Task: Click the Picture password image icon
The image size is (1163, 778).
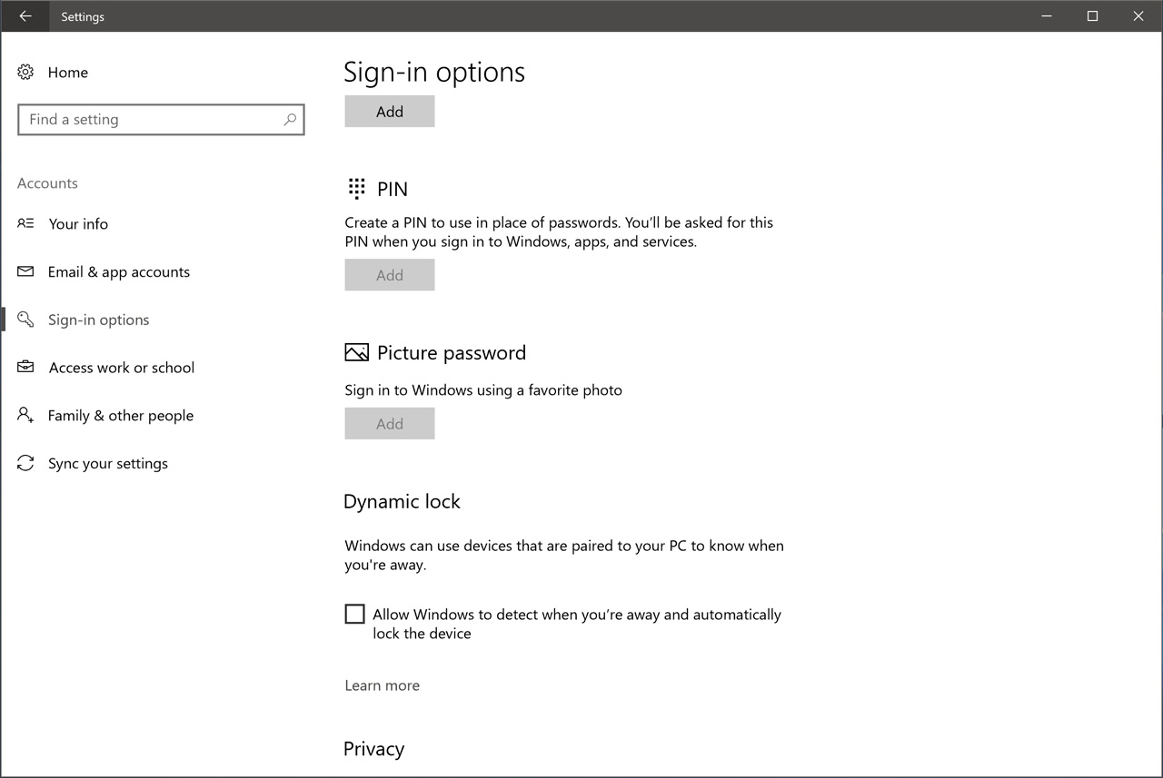Action: [x=357, y=352]
